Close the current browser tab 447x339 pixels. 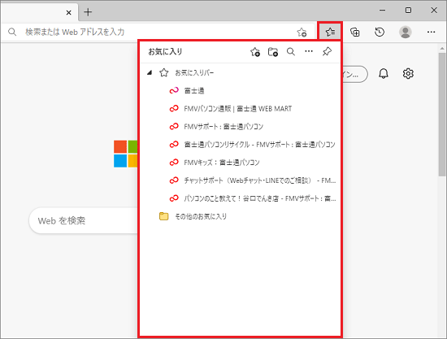pyautogui.click(x=69, y=12)
